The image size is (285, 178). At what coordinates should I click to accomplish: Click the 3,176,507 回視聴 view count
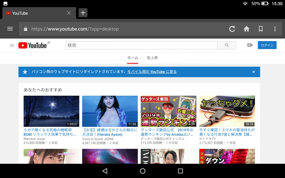[211, 143]
